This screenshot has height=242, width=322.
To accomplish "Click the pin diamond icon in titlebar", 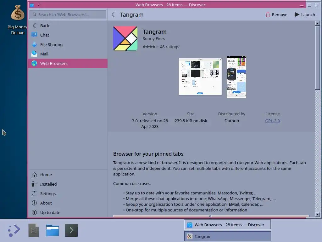I will pos(39,5).
